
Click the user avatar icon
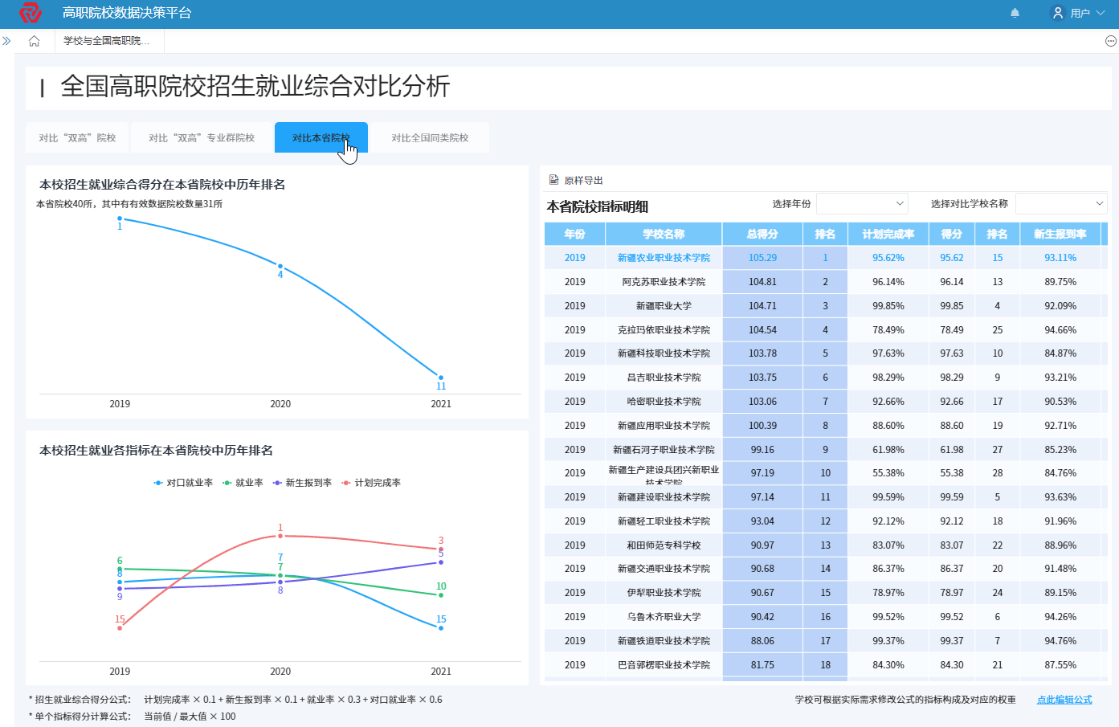pyautogui.click(x=1057, y=13)
